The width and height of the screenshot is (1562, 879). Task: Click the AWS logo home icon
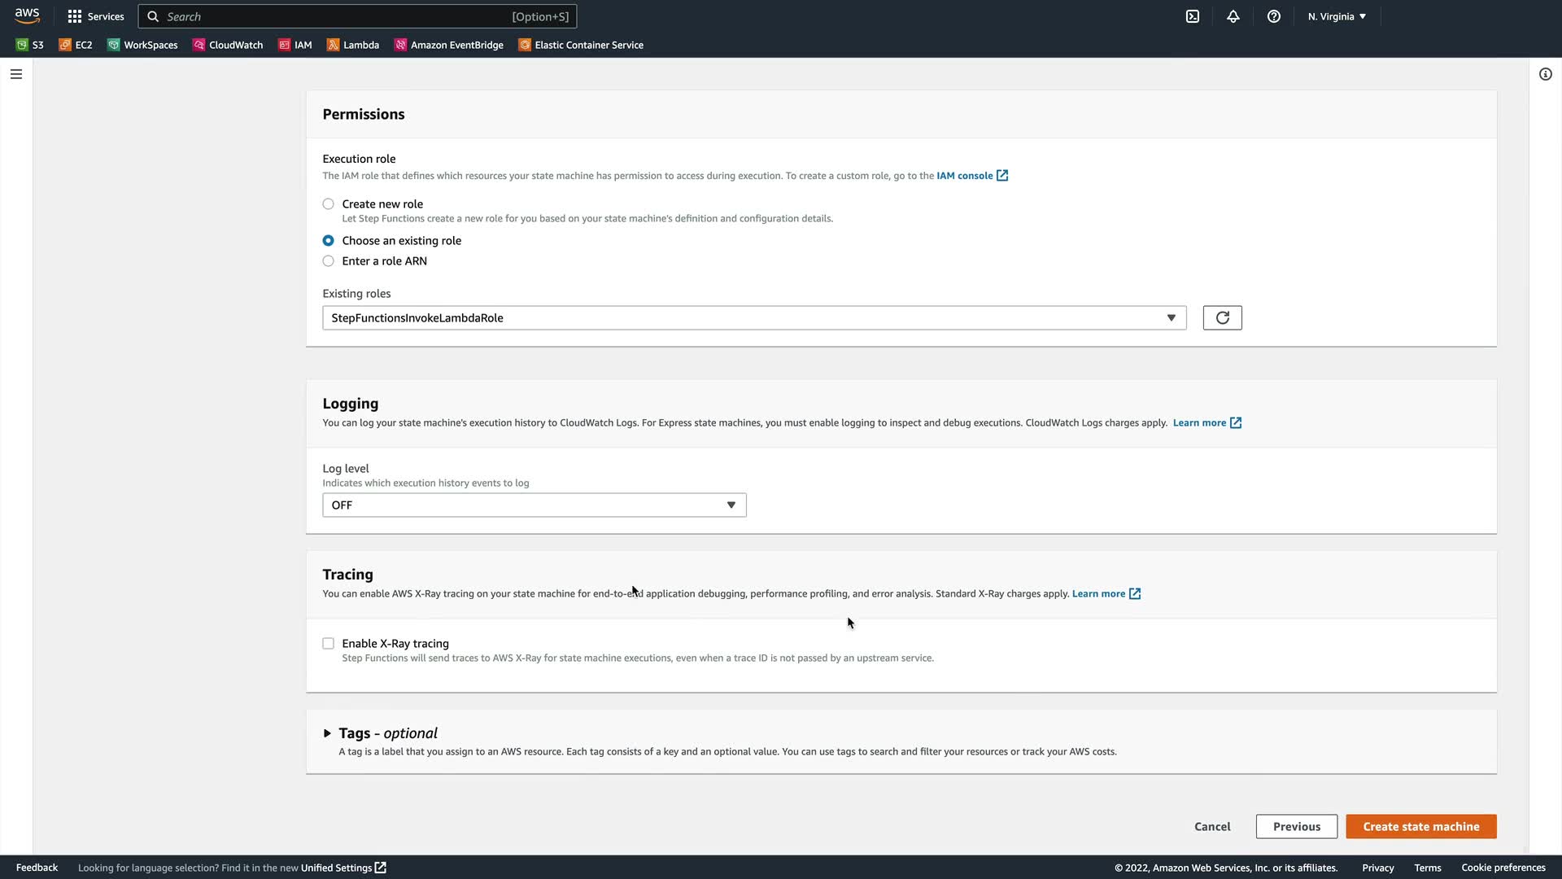pos(27,16)
